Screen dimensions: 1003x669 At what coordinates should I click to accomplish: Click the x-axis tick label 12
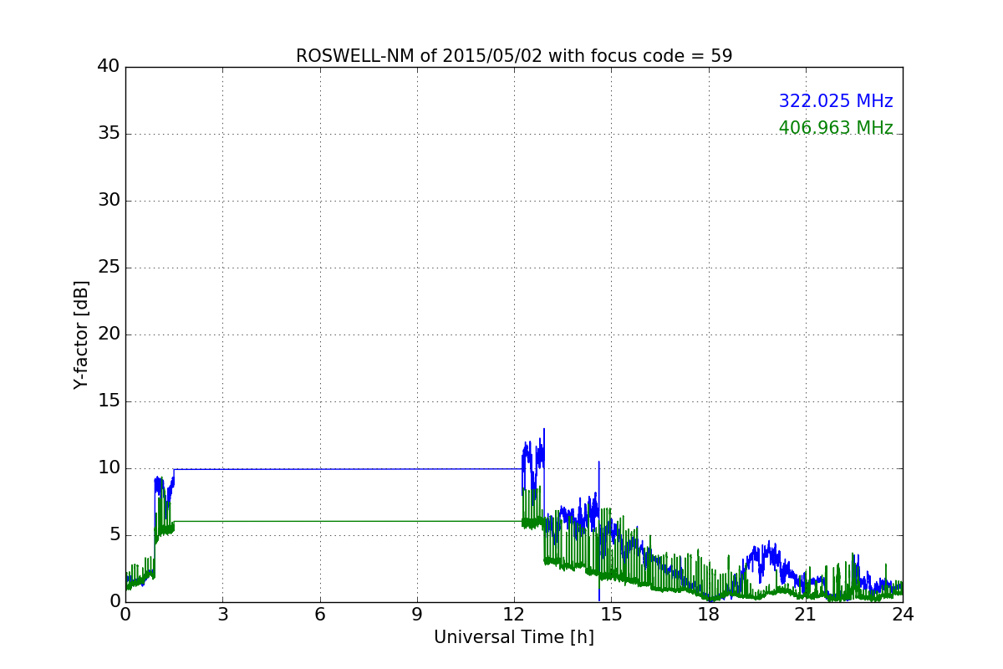click(x=514, y=615)
